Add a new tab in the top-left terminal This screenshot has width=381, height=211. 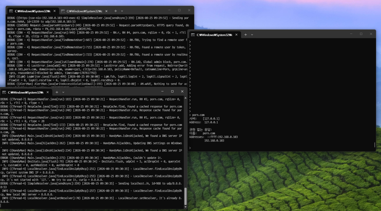click(116, 11)
